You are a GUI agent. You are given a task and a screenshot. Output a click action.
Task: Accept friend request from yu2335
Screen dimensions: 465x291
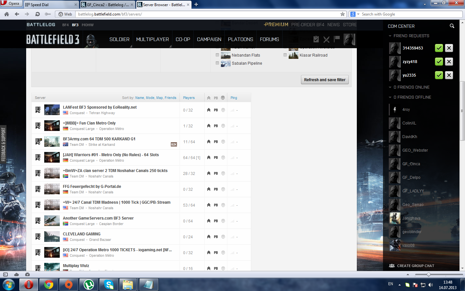click(439, 75)
